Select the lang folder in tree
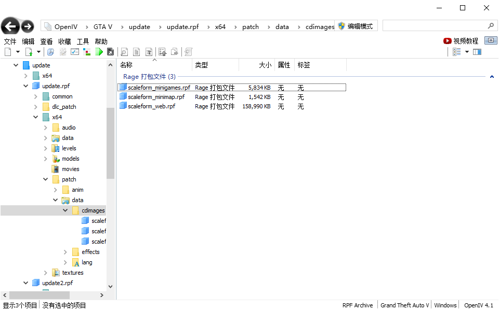Viewport: 499px width, 311px height. (x=87, y=262)
